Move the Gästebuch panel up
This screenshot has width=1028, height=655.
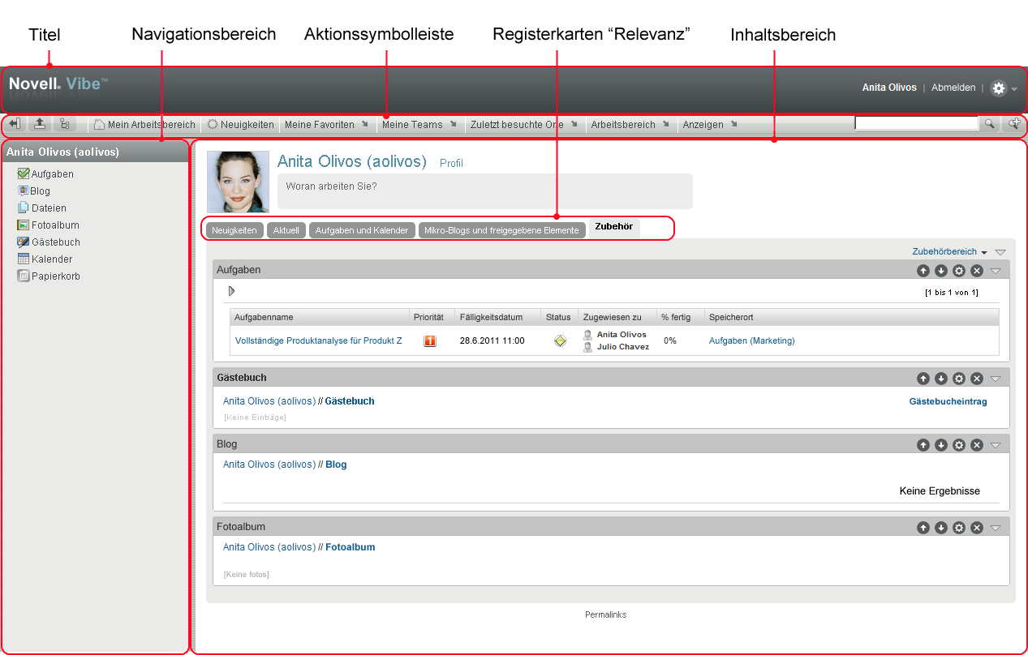[923, 378]
